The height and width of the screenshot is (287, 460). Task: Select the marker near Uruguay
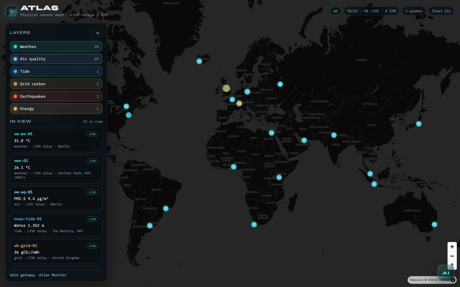pos(150,226)
